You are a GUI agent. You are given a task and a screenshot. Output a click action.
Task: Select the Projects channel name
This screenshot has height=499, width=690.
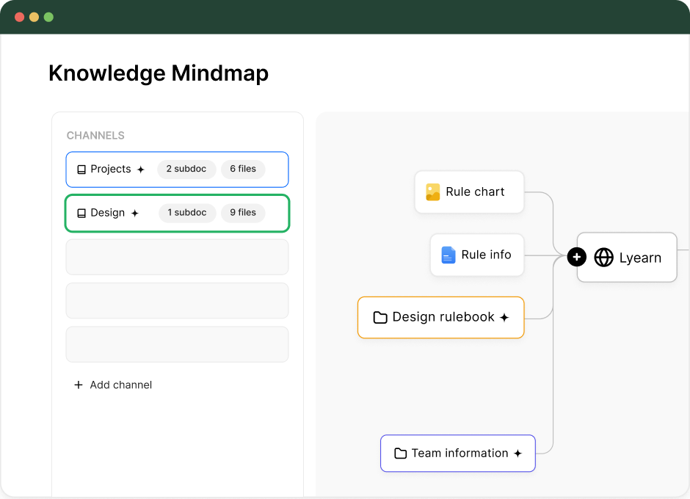(x=111, y=169)
